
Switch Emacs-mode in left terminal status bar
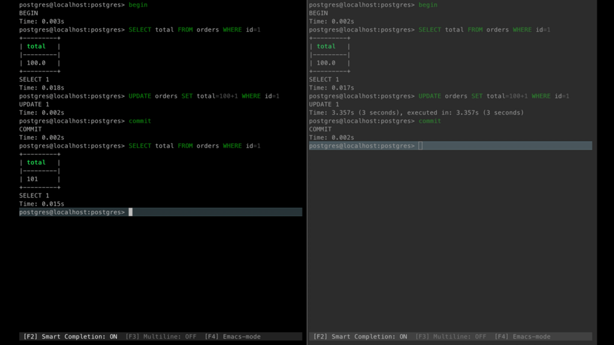click(x=233, y=337)
